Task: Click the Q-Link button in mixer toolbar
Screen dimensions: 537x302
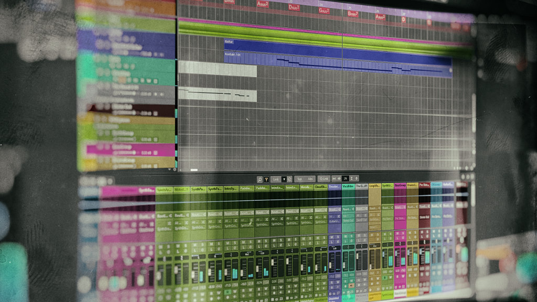Action: tap(324, 179)
